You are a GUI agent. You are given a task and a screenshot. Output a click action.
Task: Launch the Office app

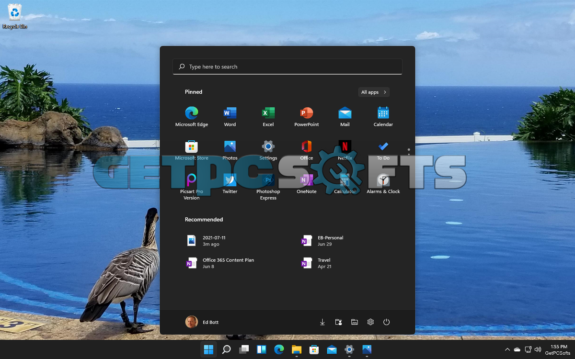point(307,150)
